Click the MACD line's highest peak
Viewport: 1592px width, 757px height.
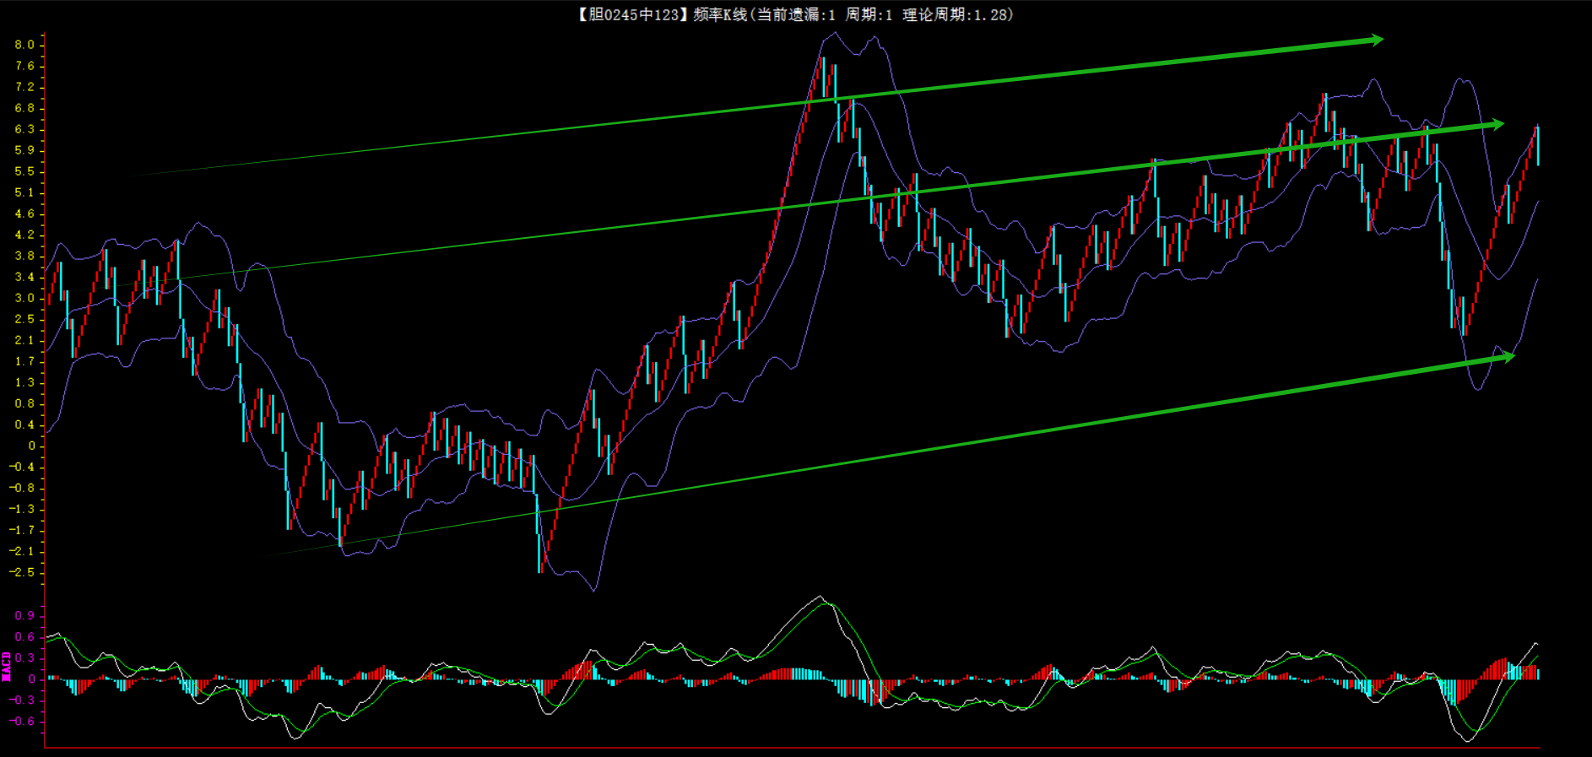tap(819, 597)
